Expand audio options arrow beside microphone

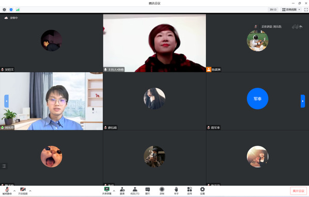14,191
